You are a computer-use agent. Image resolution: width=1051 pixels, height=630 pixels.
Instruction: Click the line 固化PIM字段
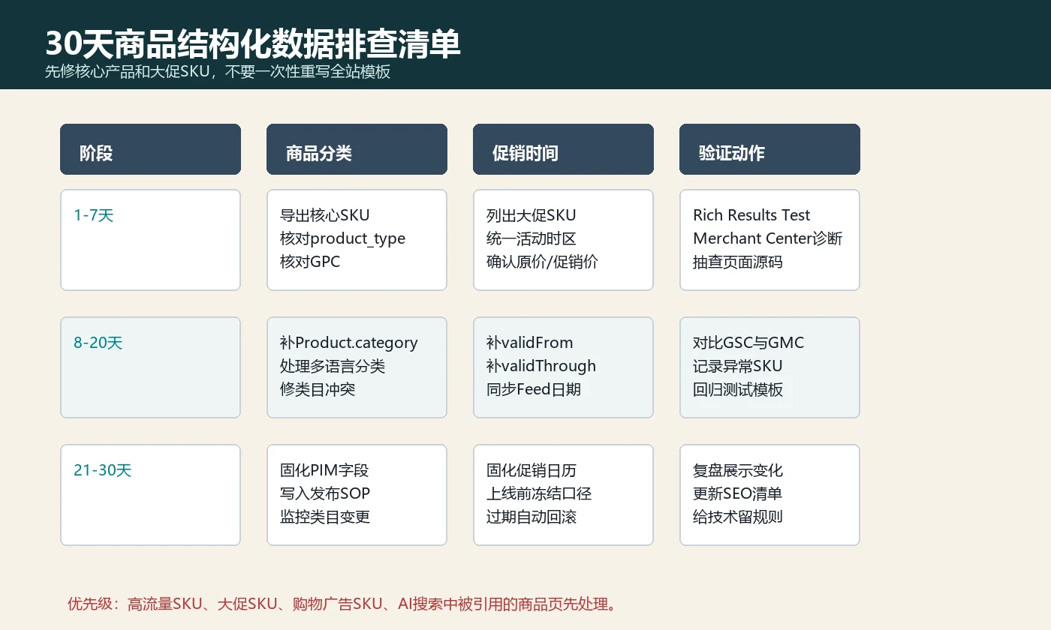(324, 470)
